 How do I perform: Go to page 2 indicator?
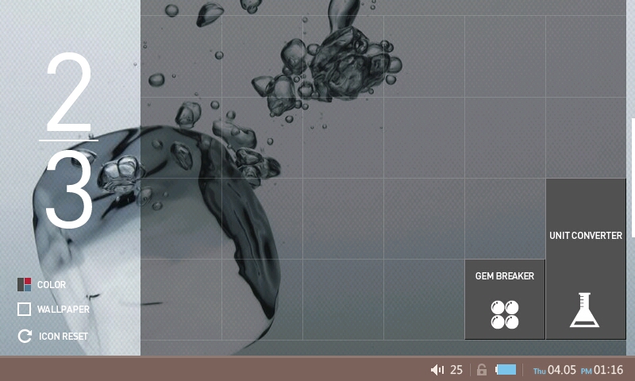point(69,92)
